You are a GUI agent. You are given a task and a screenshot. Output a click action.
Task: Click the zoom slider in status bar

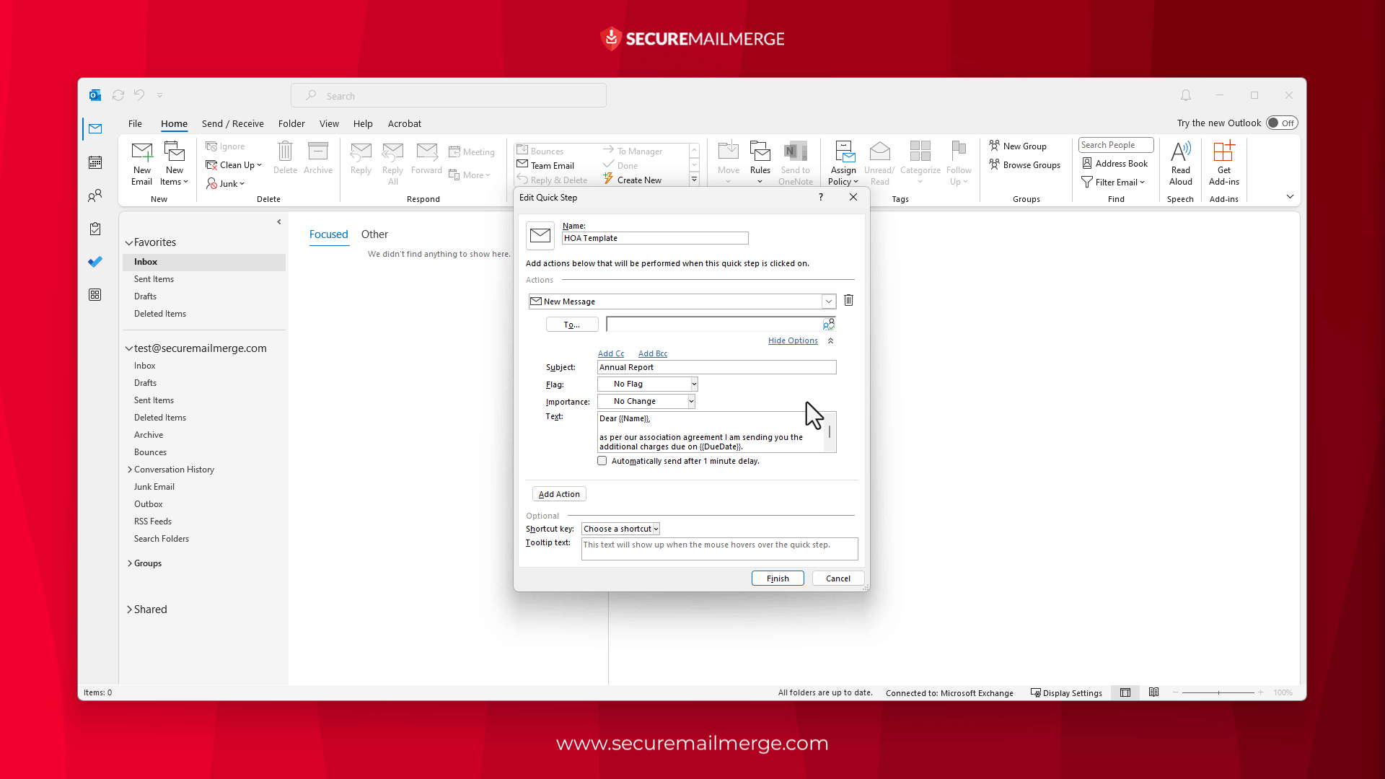click(1218, 692)
